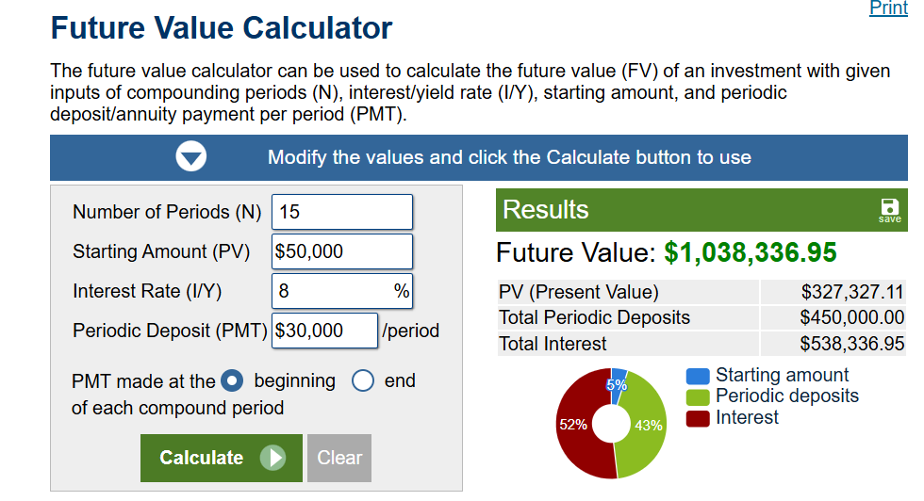Image resolution: width=924 pixels, height=501 pixels.
Task: Select the beginning radio button for PMT
Action: pyautogui.click(x=232, y=380)
